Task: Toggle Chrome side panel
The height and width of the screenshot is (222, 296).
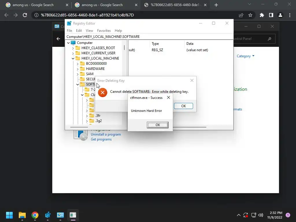Action: coord(271,15)
